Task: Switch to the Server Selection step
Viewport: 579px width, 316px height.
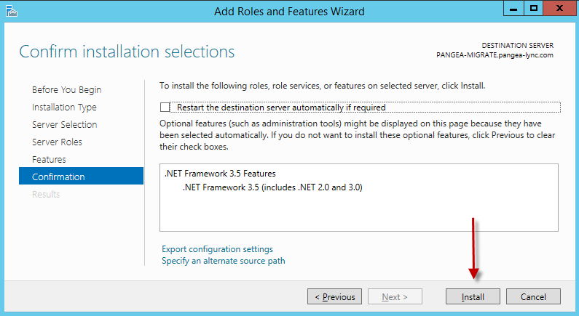Action: 65,124
